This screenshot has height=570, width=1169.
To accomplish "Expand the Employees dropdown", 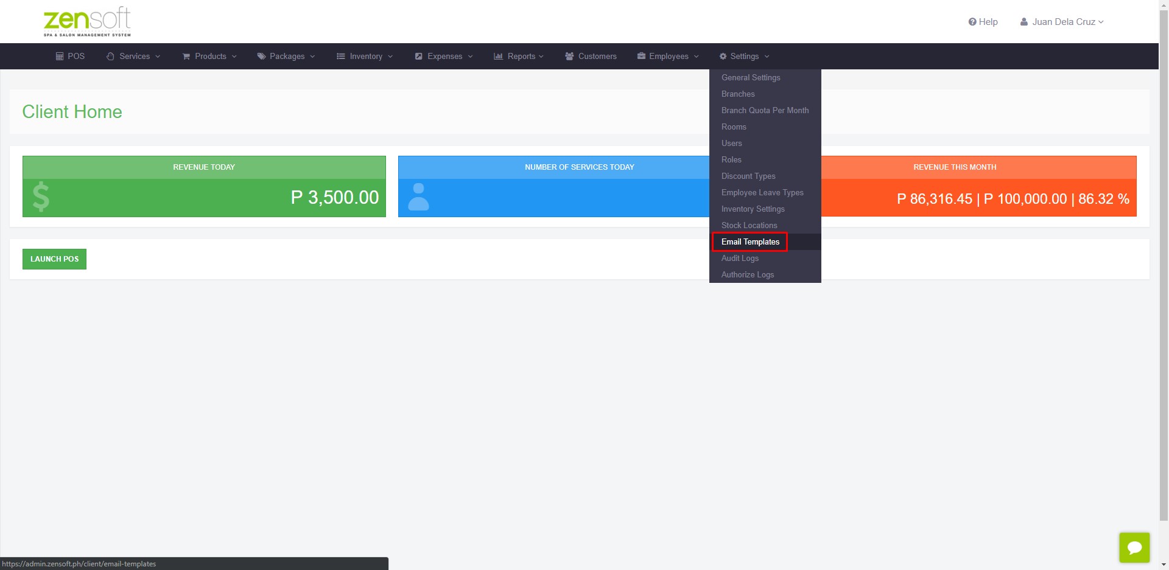I will (668, 56).
